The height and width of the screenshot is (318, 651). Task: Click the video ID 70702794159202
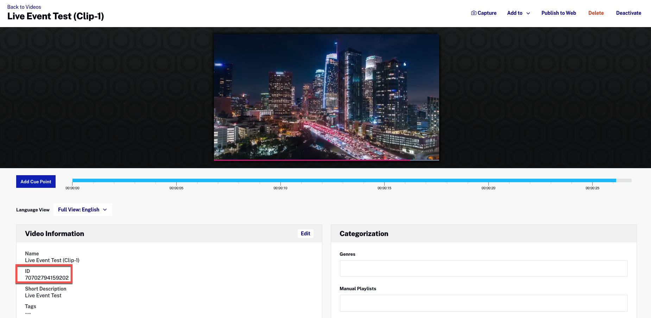(47, 278)
